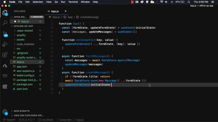Select App.js in the file tree
This screenshot has height=122, width=218.
pyautogui.click(x=27, y=62)
